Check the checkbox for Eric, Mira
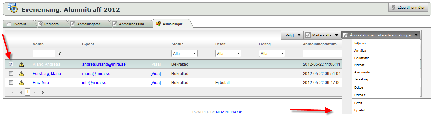The image size is (436, 122). [x=11, y=82]
